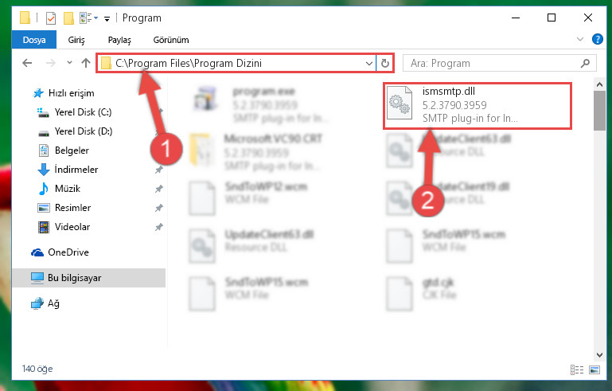Image resolution: width=612 pixels, height=391 pixels.
Task: Open the Paylaş ribbon tab
Action: pos(119,40)
